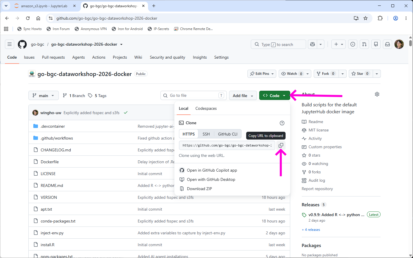Screen dimensions: 413x258
Task: Expand Star lists dropdown arrow
Action: [377, 74]
